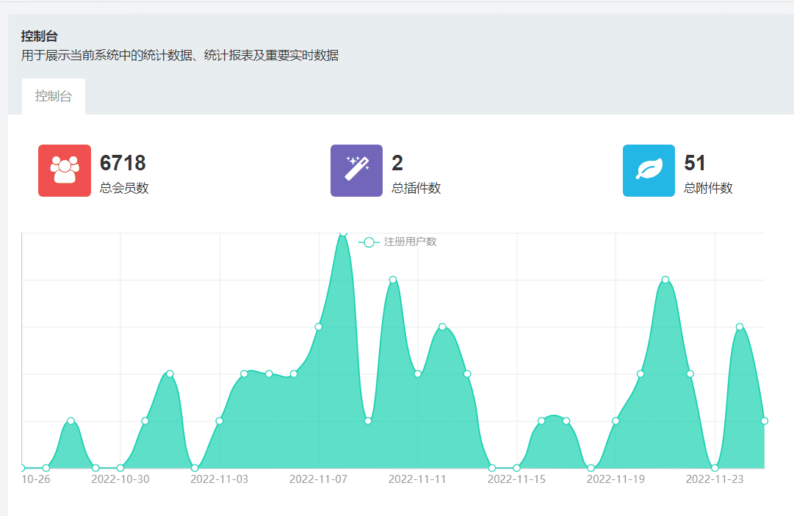Viewport: 794px width, 516px height.
Task: Click the data point marker above 2022-11-19
Action: click(616, 421)
